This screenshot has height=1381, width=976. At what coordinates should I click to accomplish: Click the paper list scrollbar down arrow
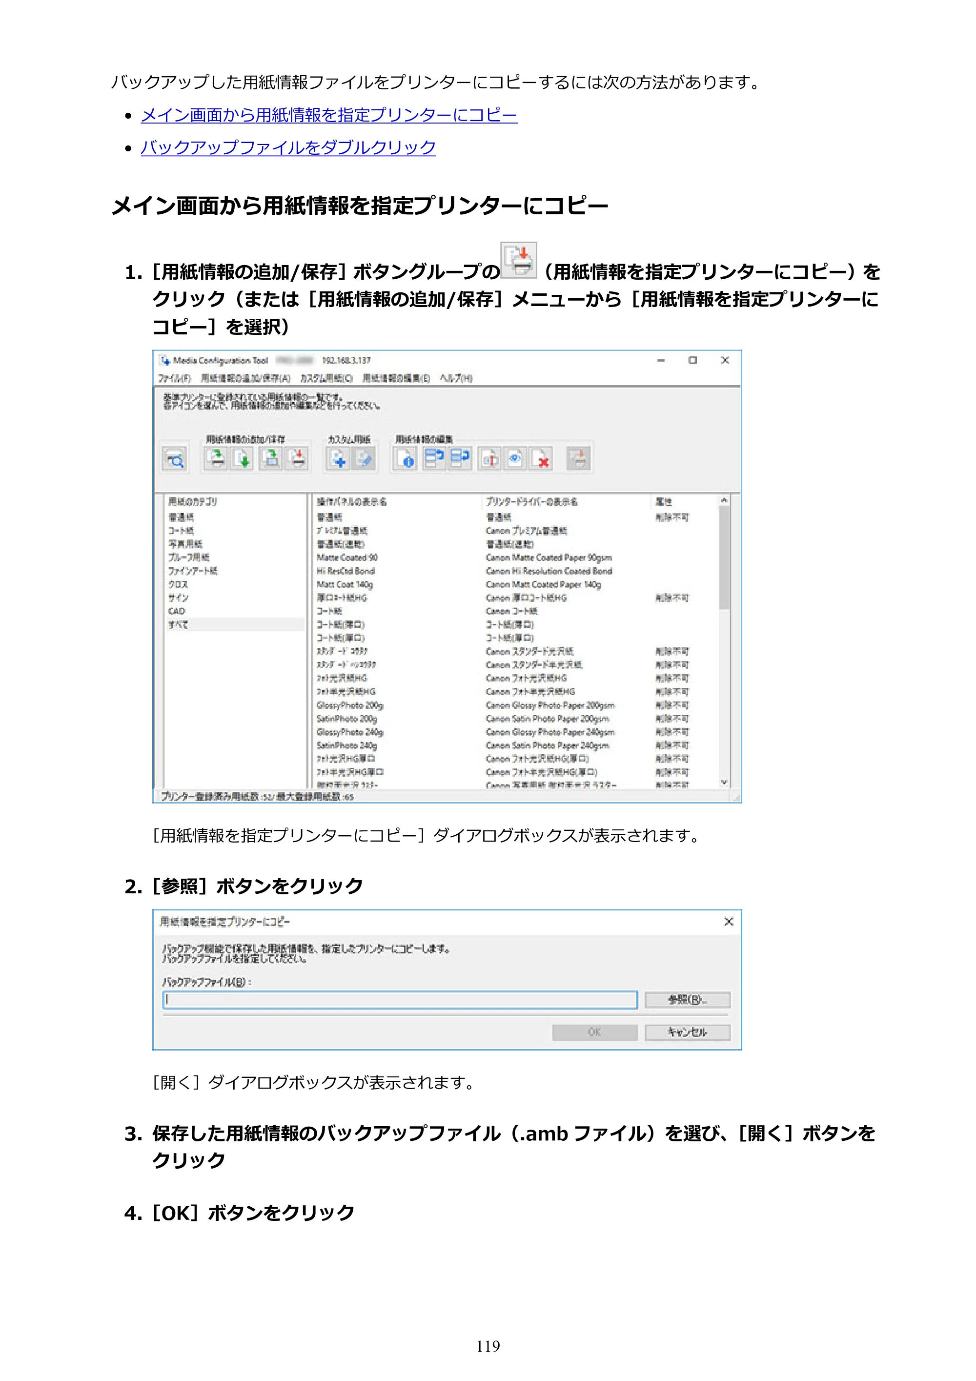point(724,782)
